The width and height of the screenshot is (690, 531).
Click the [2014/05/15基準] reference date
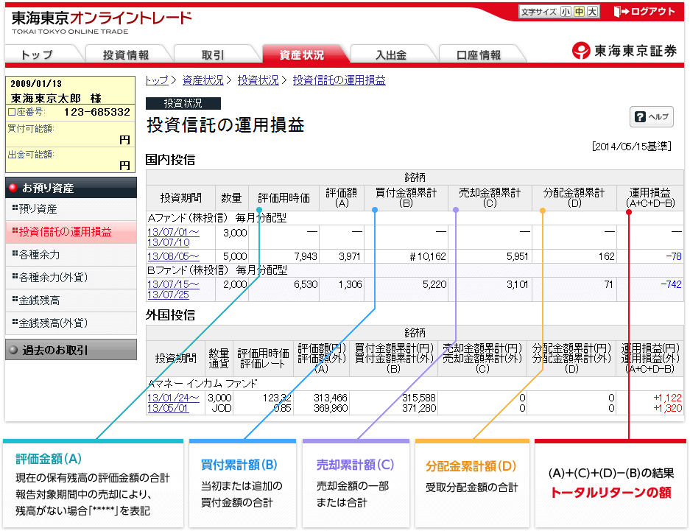click(632, 147)
